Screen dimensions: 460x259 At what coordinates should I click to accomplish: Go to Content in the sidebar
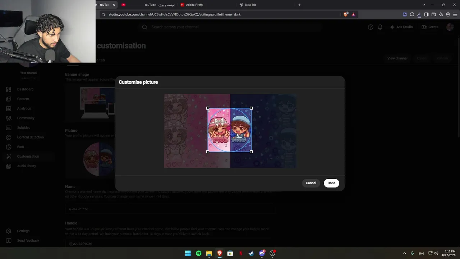(x=28, y=99)
